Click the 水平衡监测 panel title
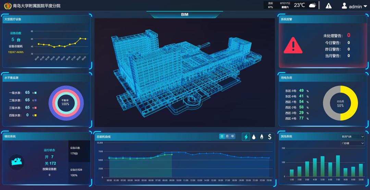This screenshot has width=370, height=190. pos(11,78)
